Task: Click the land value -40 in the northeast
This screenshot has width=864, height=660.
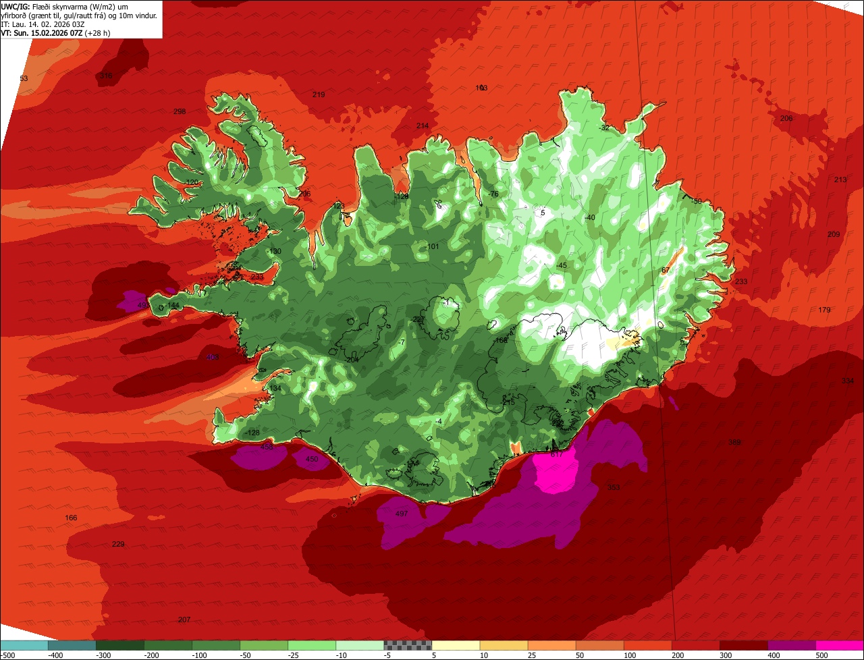Action: pyautogui.click(x=589, y=217)
